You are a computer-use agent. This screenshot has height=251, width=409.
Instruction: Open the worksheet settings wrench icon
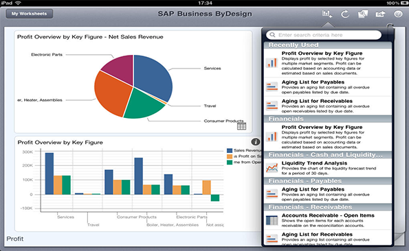tap(362, 14)
